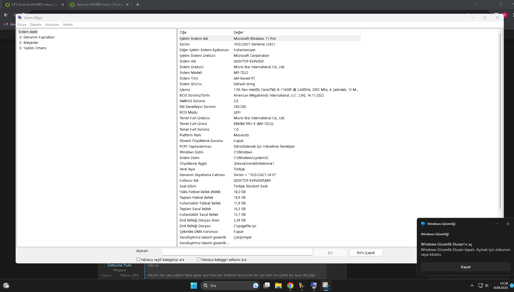Click the Windows Start button
Screen dimensions: 514x292
194,286
